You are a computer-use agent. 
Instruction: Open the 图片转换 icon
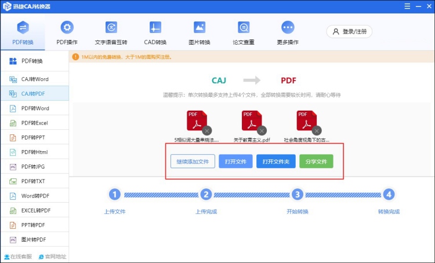point(199,27)
